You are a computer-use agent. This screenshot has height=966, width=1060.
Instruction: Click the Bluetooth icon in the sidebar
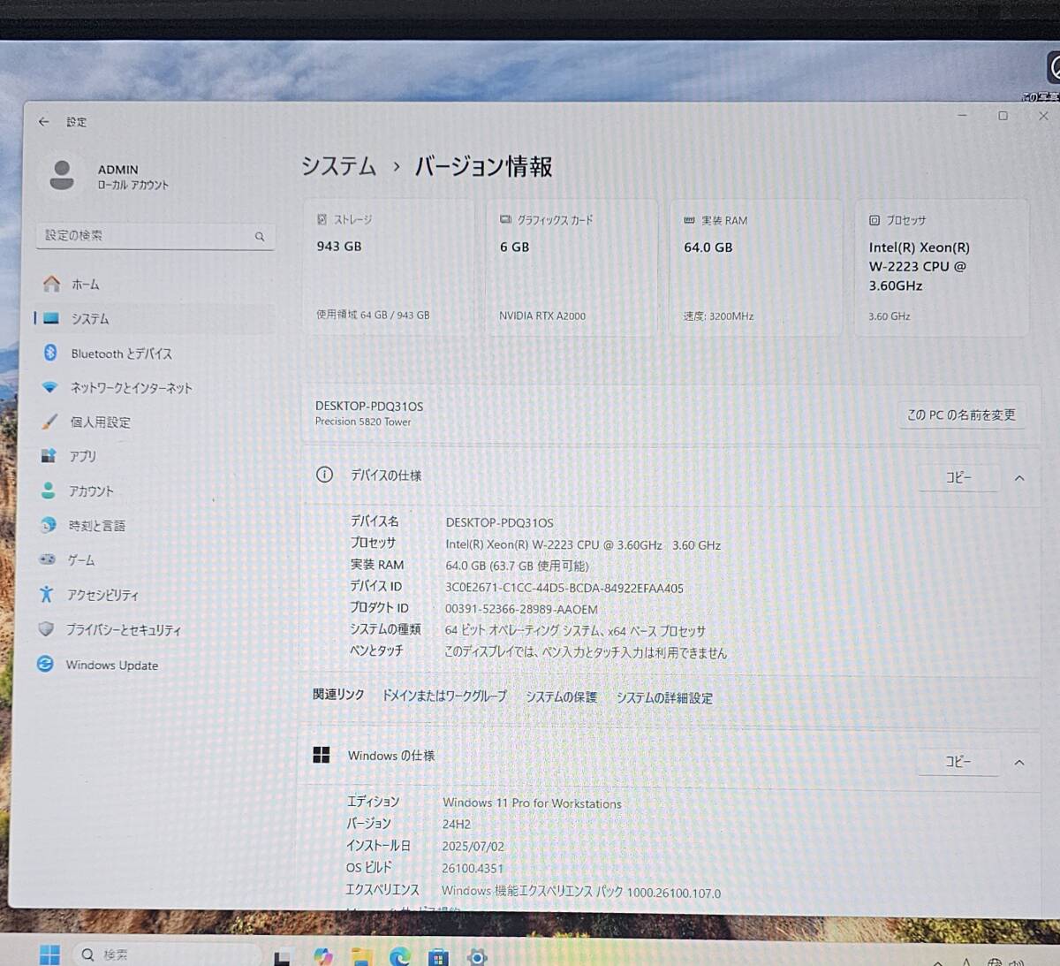[50, 353]
